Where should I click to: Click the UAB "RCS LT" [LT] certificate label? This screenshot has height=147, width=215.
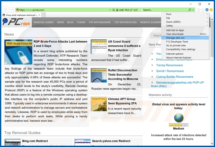(x=128, y=10)
